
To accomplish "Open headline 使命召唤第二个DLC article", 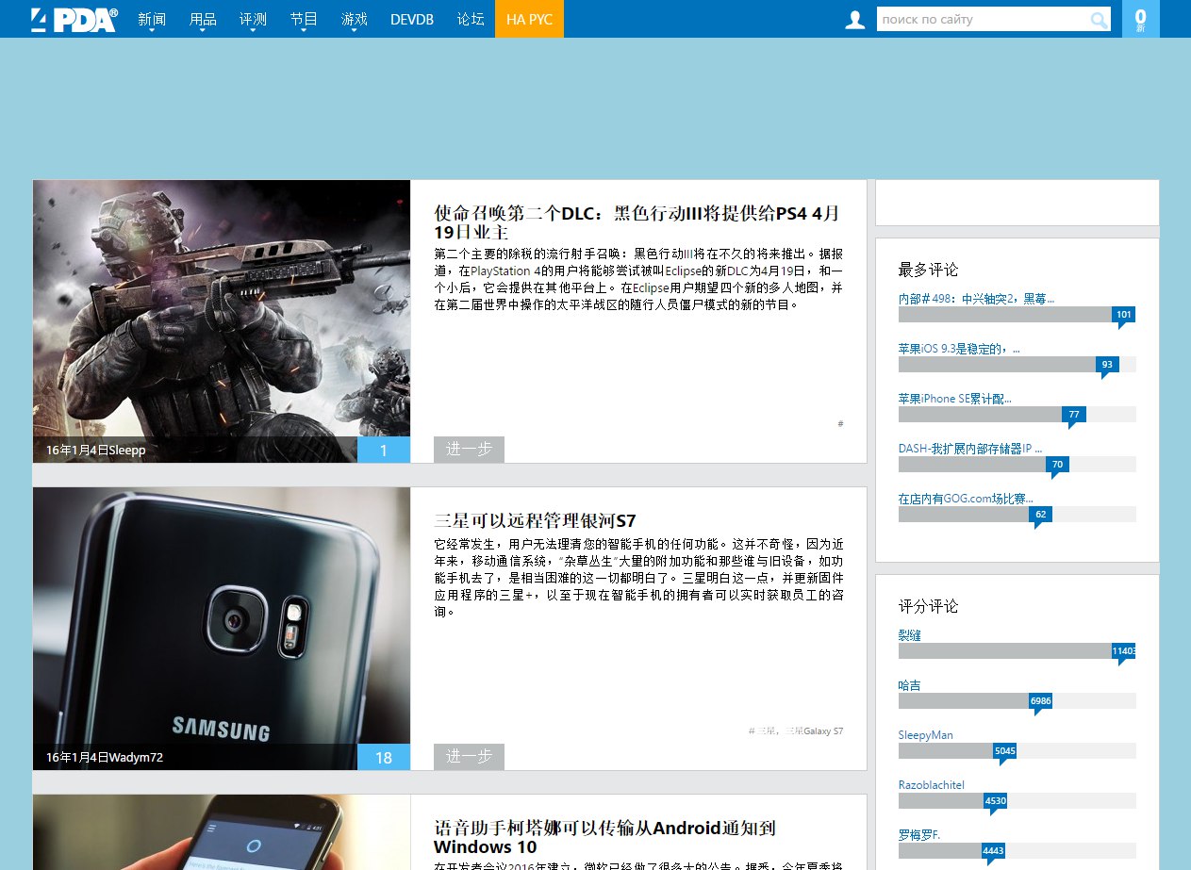I will (x=637, y=222).
